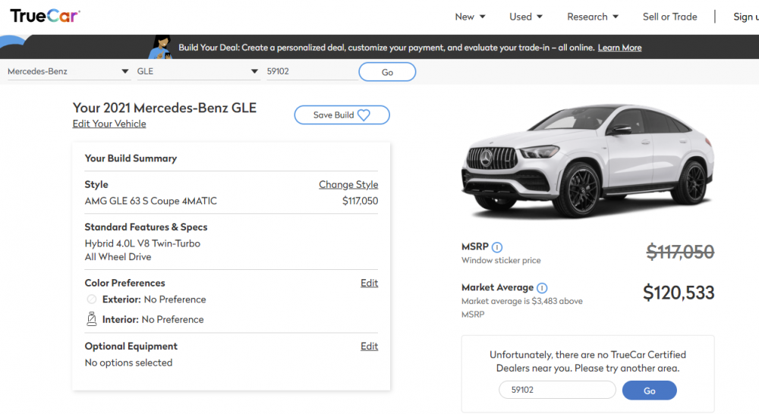
Task: Click the Market Average info icon
Action: coord(542,288)
